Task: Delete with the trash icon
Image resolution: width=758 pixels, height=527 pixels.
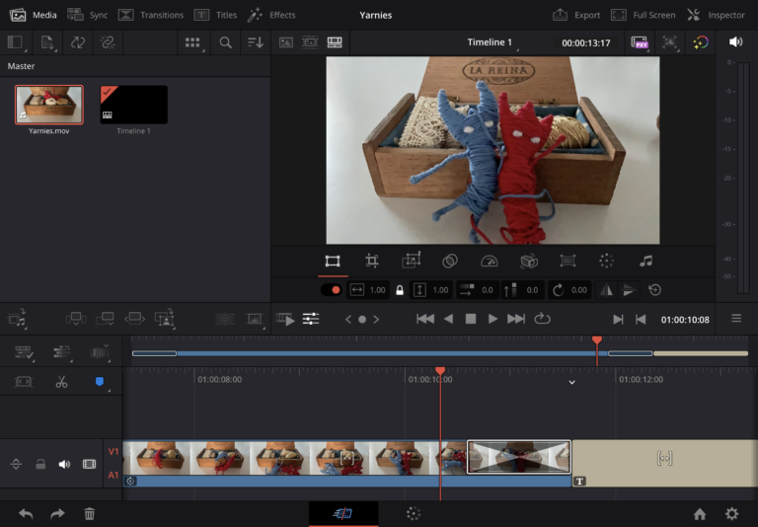Action: coord(90,513)
